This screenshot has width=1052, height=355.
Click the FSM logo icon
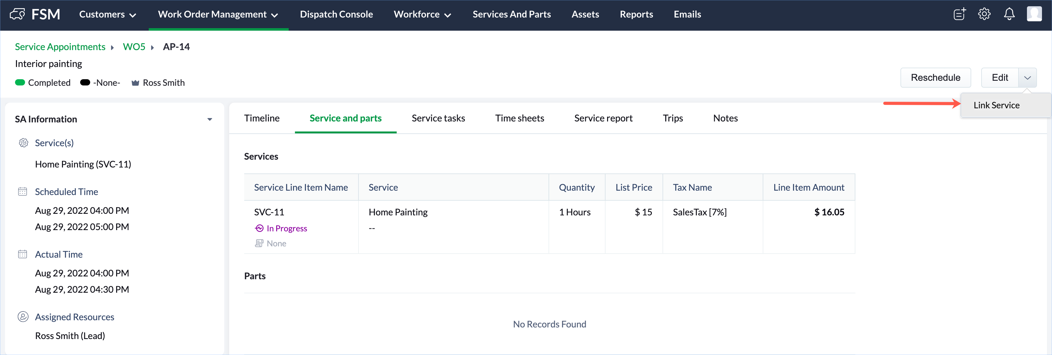pos(18,14)
